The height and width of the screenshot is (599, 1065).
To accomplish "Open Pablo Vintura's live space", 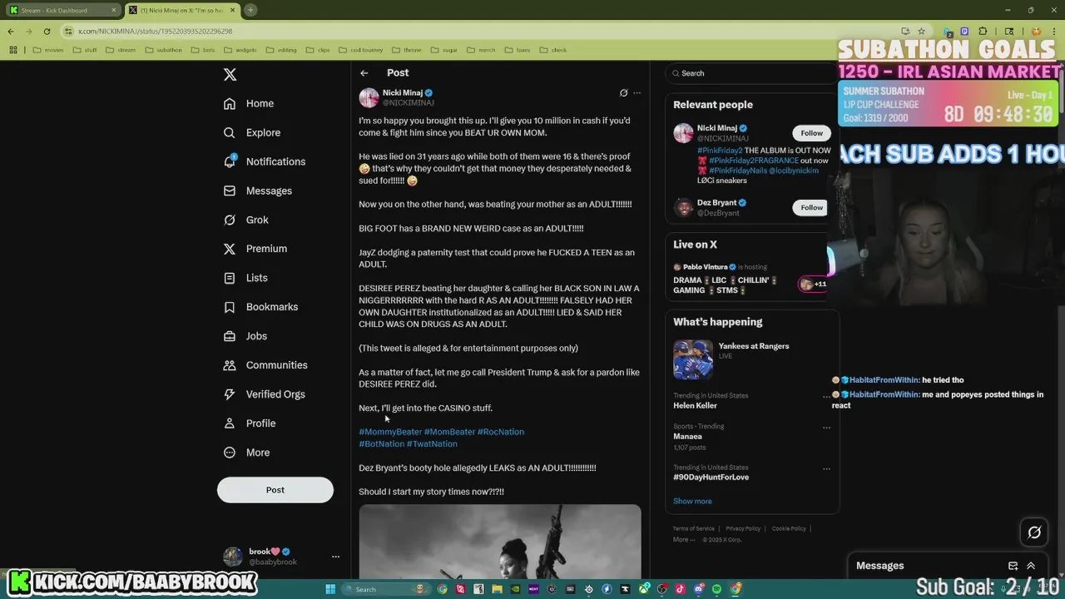I will pyautogui.click(x=749, y=280).
